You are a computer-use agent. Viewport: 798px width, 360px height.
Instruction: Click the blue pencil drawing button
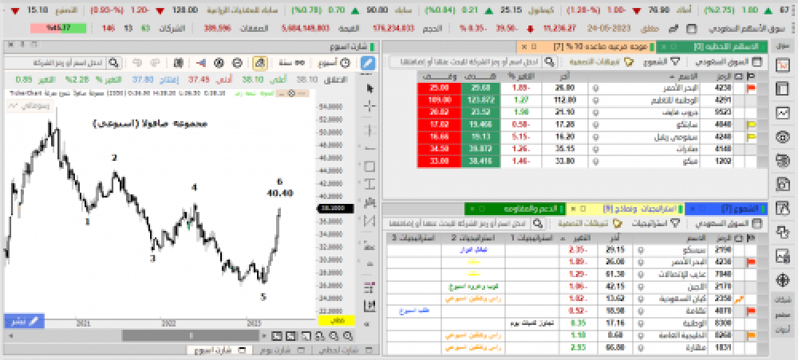tap(369, 62)
